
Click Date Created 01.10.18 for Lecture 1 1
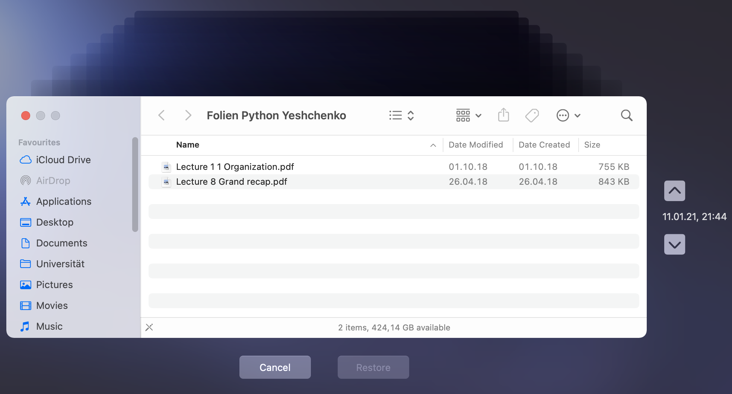point(538,167)
